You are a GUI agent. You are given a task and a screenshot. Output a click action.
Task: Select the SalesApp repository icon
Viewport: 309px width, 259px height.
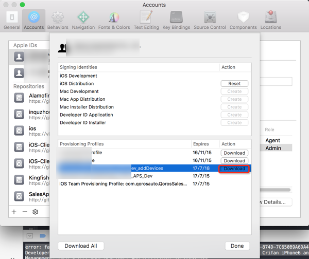(x=19, y=196)
